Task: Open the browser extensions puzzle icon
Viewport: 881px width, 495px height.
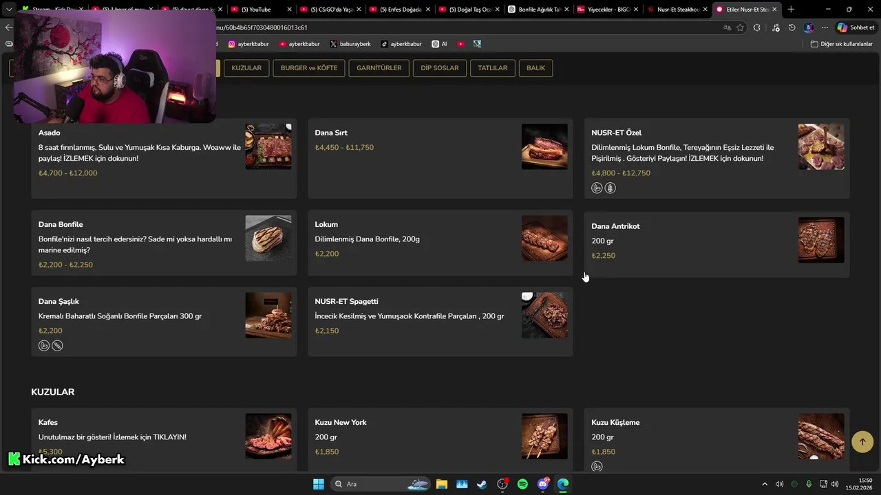Action: pyautogui.click(x=757, y=27)
